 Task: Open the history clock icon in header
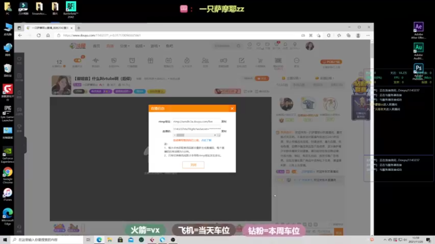tap(250, 46)
